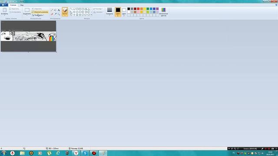Switch to the Главная ribbon tab
The width and height of the screenshot is (278, 156).
point(13,5)
